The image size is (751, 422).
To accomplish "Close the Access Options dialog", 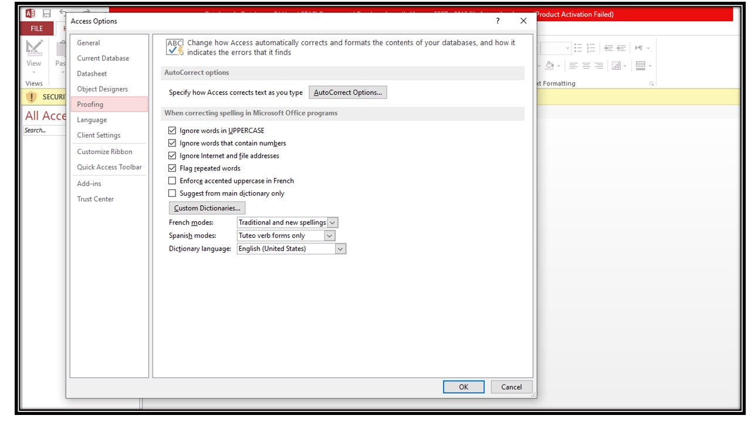I will (x=523, y=21).
